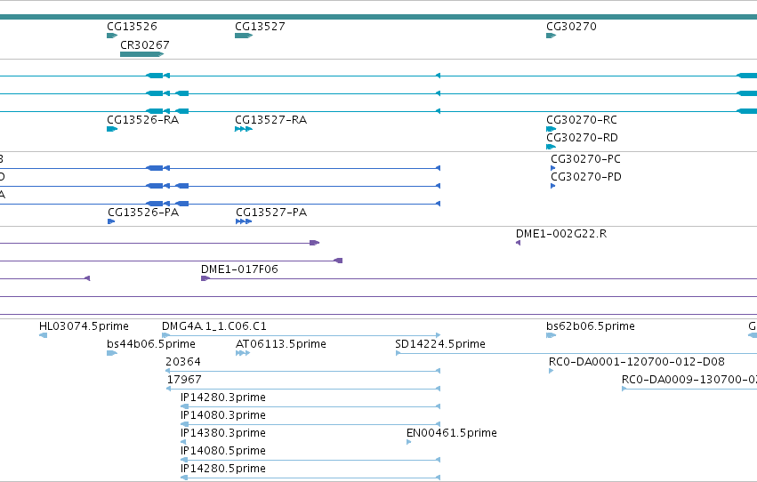Click the IP14380.3prime EST label
The image size is (757, 482).
point(222,433)
